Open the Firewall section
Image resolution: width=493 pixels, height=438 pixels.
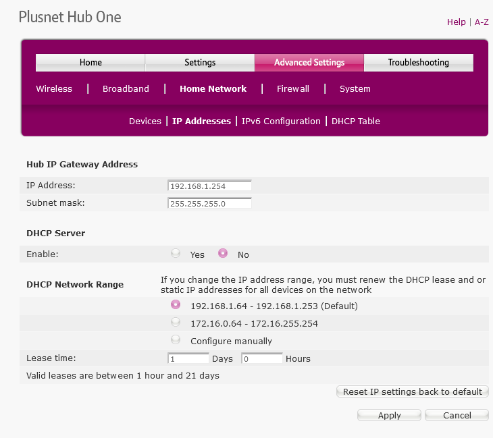(292, 89)
